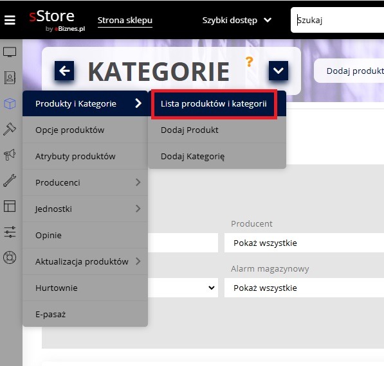Expand the Szybki dostęp dropdown
384x366 pixels.
click(237, 20)
